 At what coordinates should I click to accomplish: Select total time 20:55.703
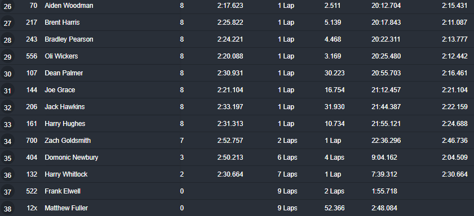386,73
